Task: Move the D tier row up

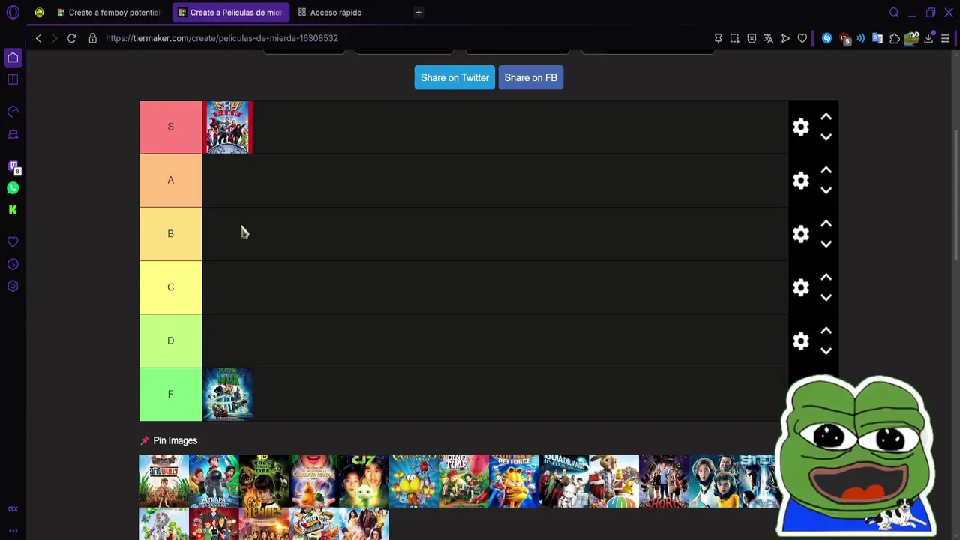Action: point(826,330)
